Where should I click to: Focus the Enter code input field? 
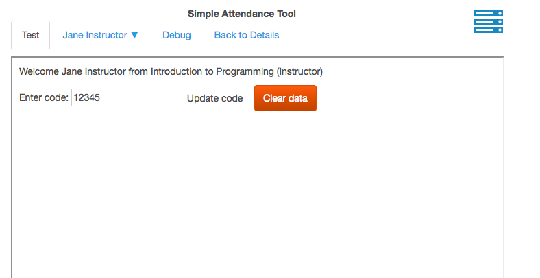click(x=123, y=98)
